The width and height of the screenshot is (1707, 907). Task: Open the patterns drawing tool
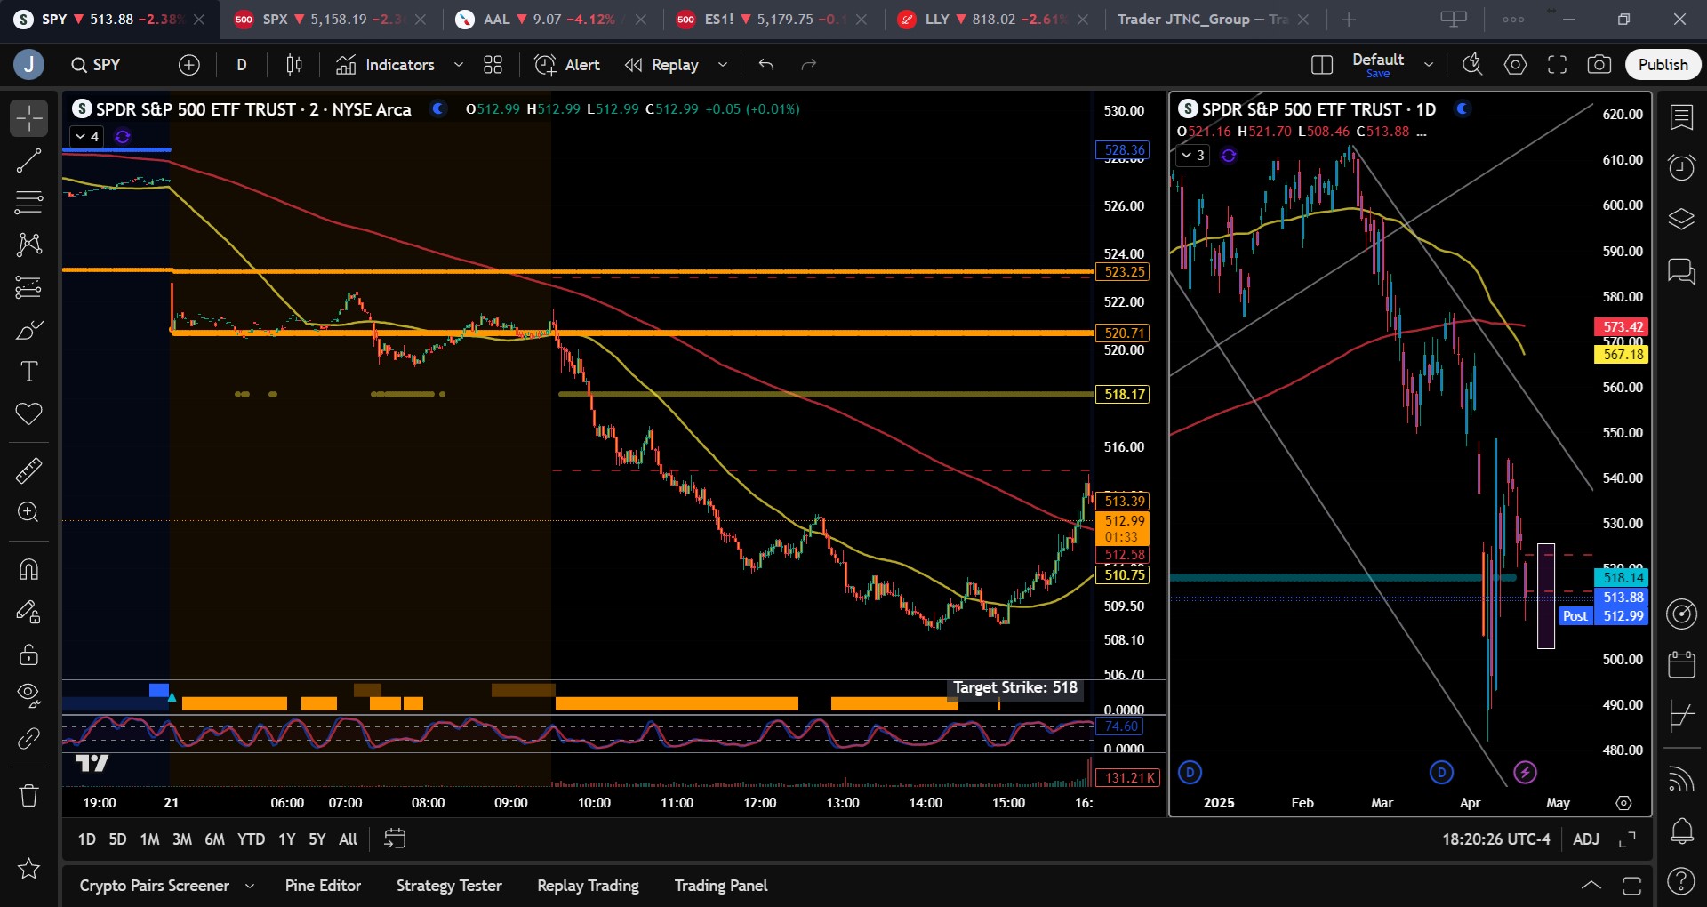coord(28,245)
